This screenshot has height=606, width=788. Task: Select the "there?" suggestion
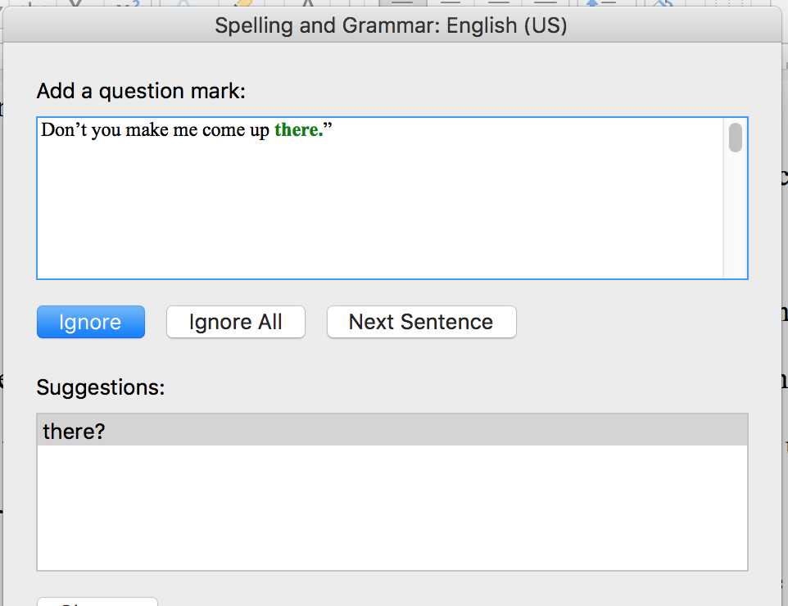[x=74, y=431]
